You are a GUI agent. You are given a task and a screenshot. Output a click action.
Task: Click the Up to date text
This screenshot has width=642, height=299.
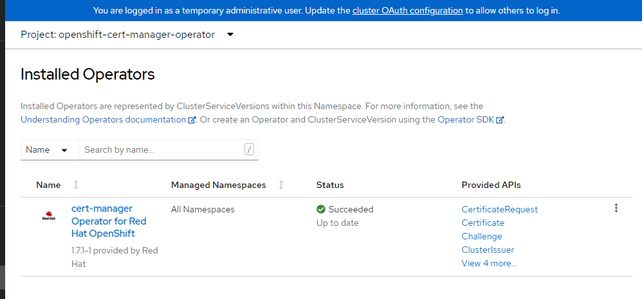click(x=337, y=223)
